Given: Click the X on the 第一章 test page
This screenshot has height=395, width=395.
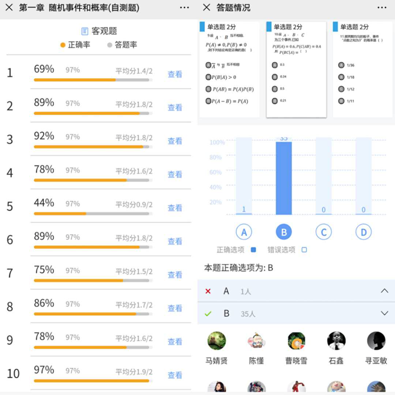Looking at the screenshot, I should pyautogui.click(x=9, y=7).
